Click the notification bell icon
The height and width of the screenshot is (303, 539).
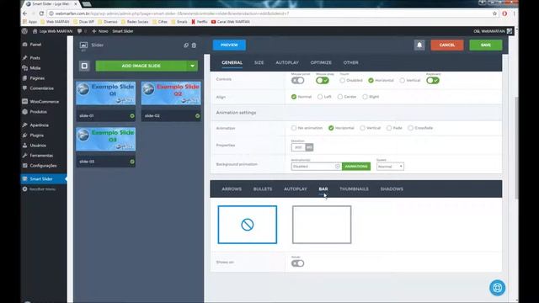pos(419,45)
